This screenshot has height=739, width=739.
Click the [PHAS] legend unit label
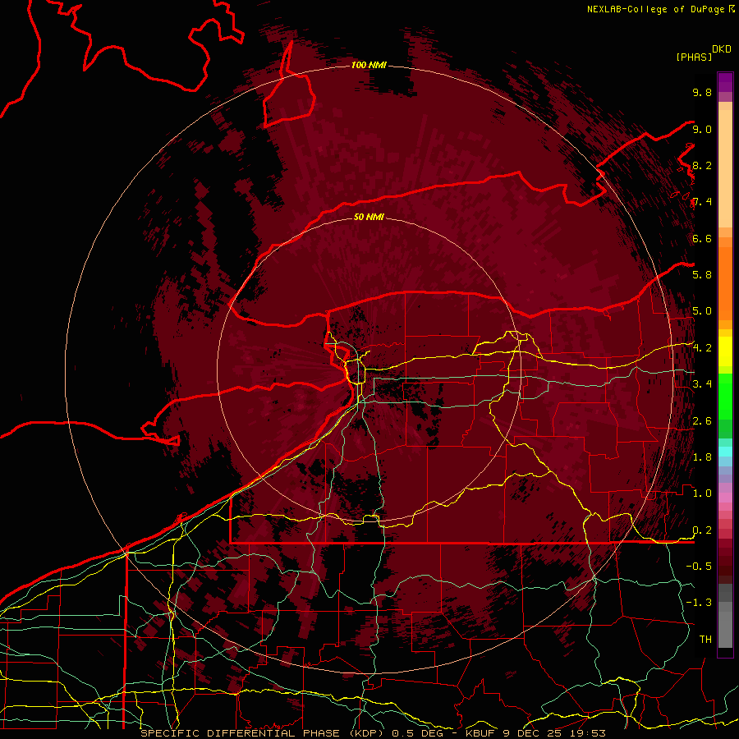(694, 57)
